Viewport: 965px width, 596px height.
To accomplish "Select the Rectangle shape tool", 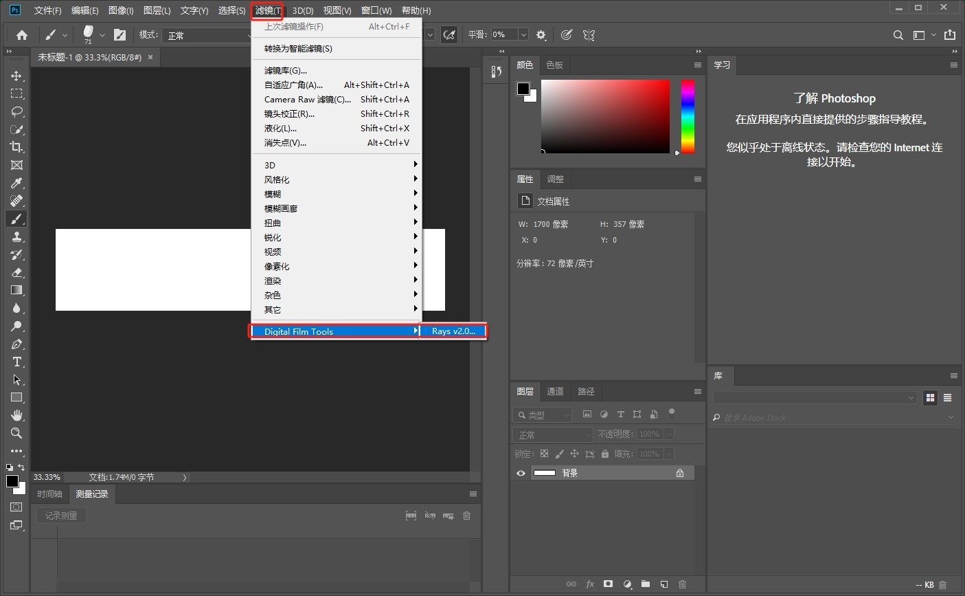I will [16, 397].
